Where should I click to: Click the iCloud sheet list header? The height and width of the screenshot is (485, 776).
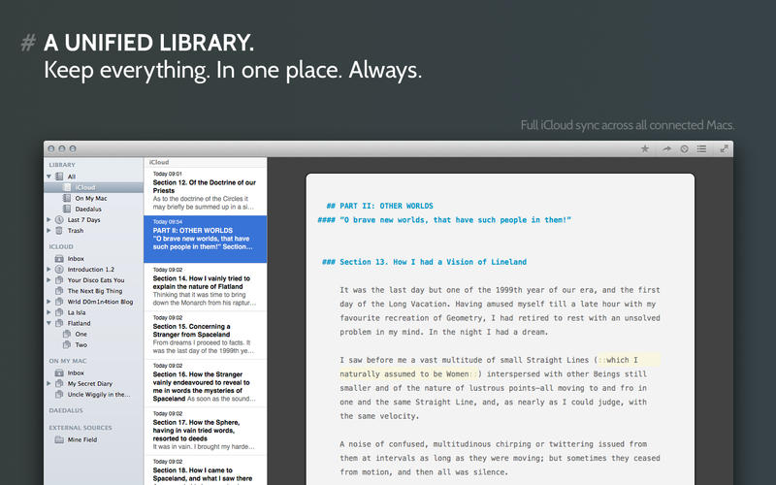[206, 162]
